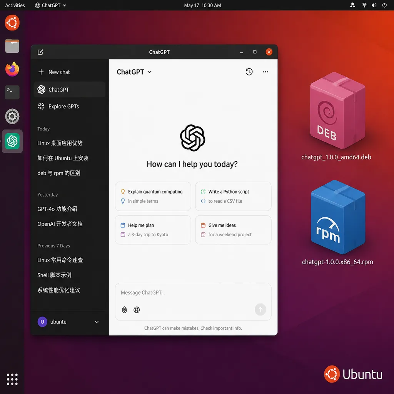Screen dimensions: 394x394
Task: Open Settings gear from dock
Action: click(12, 116)
